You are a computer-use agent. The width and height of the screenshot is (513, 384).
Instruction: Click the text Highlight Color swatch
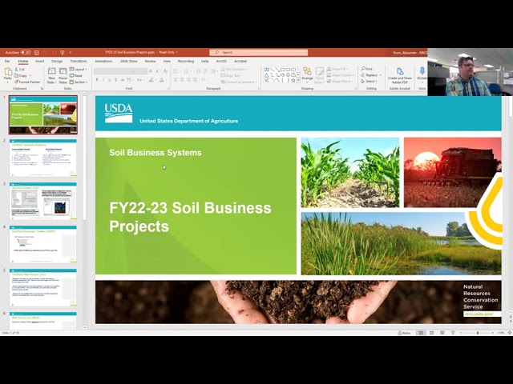151,80
